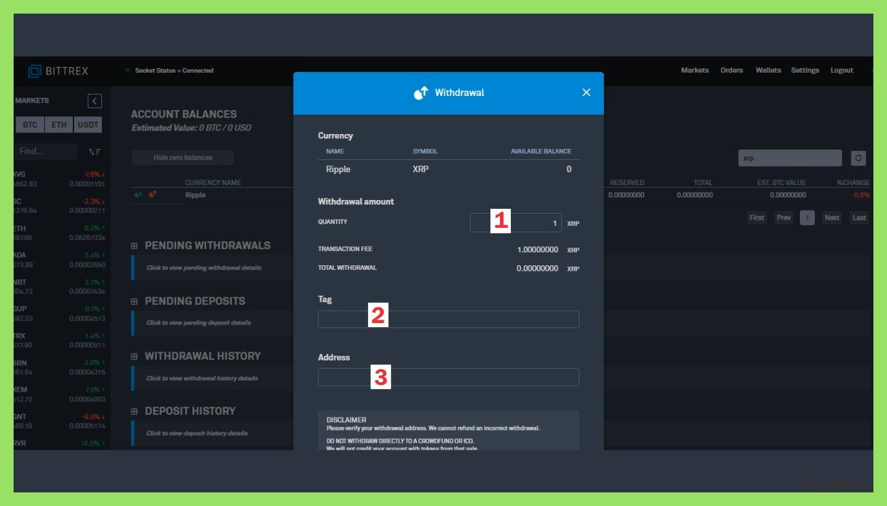Viewport: 887px width, 506px height.
Task: Click pending deposit details text
Action: (199, 323)
